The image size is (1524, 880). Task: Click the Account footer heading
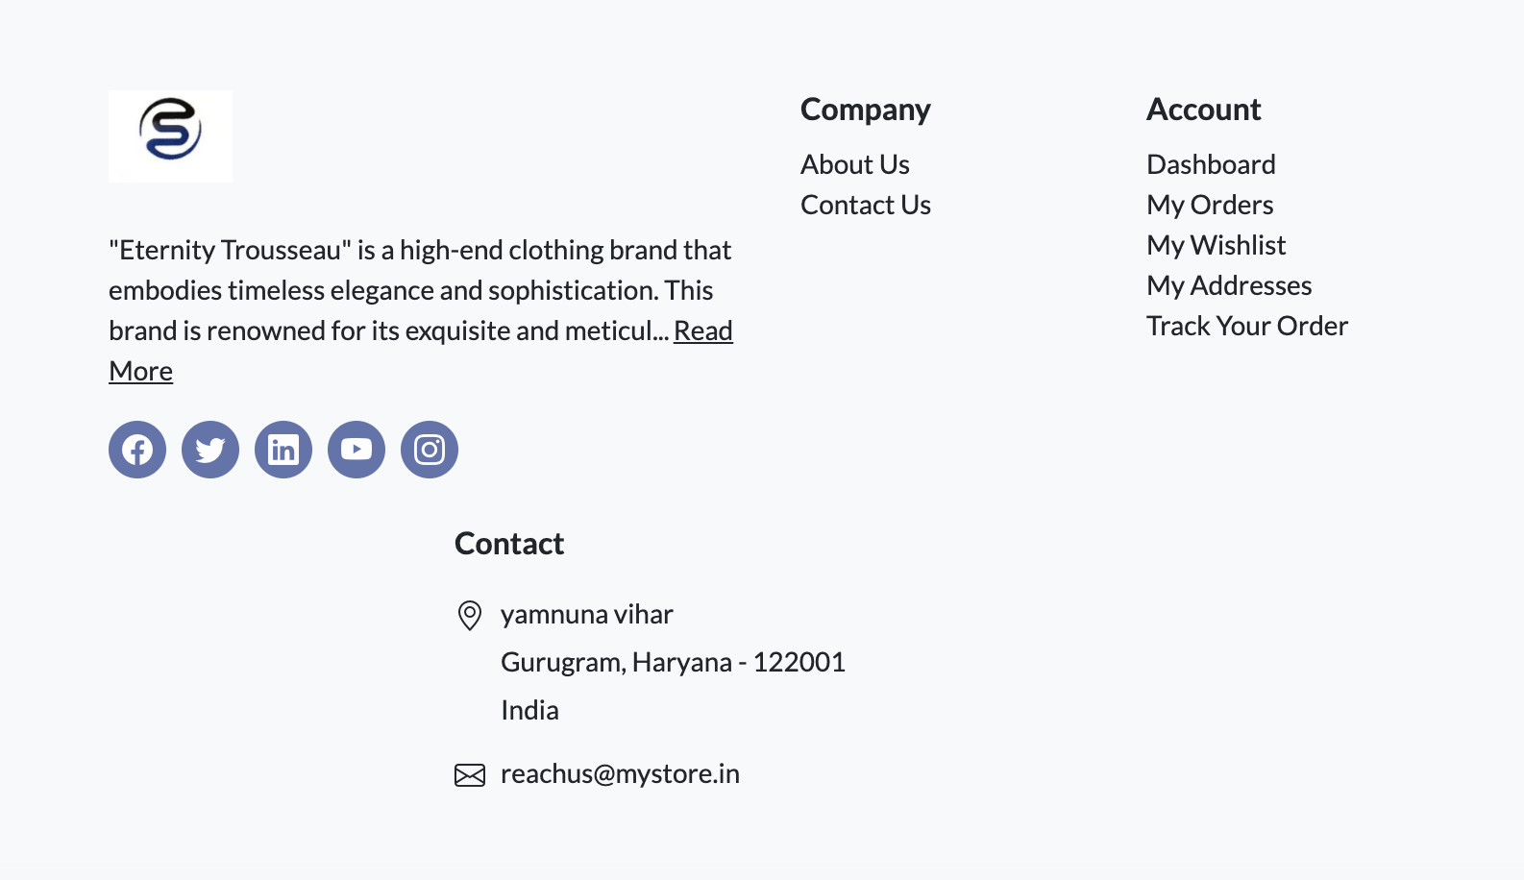[x=1203, y=110]
